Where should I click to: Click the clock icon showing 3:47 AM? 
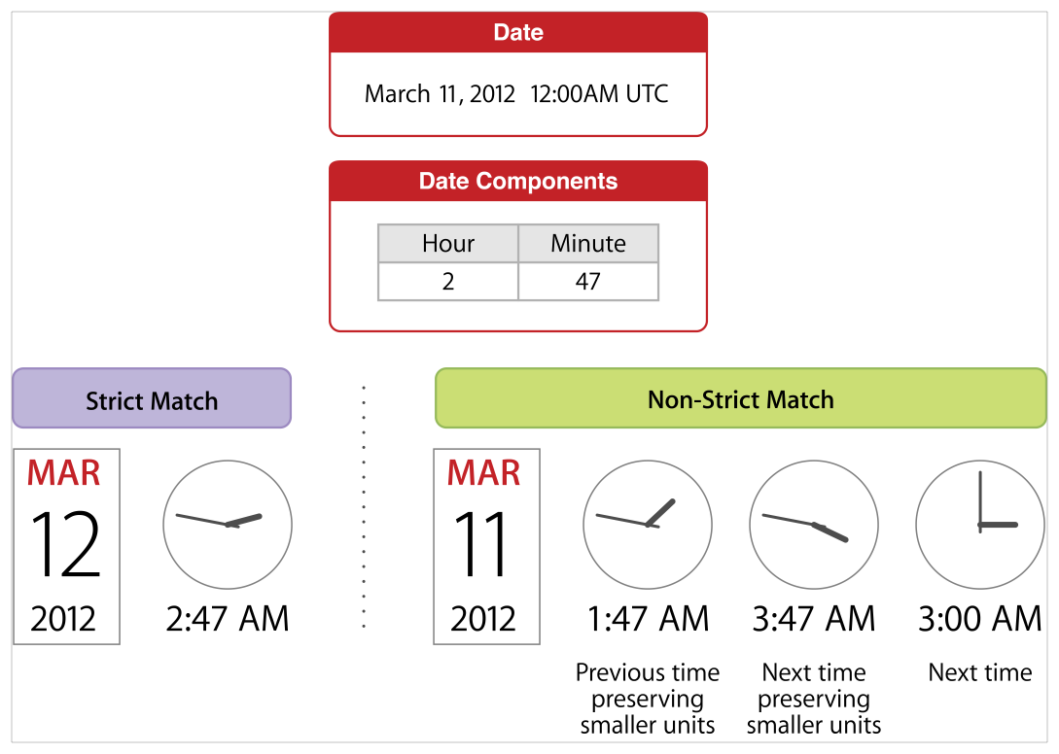click(814, 525)
